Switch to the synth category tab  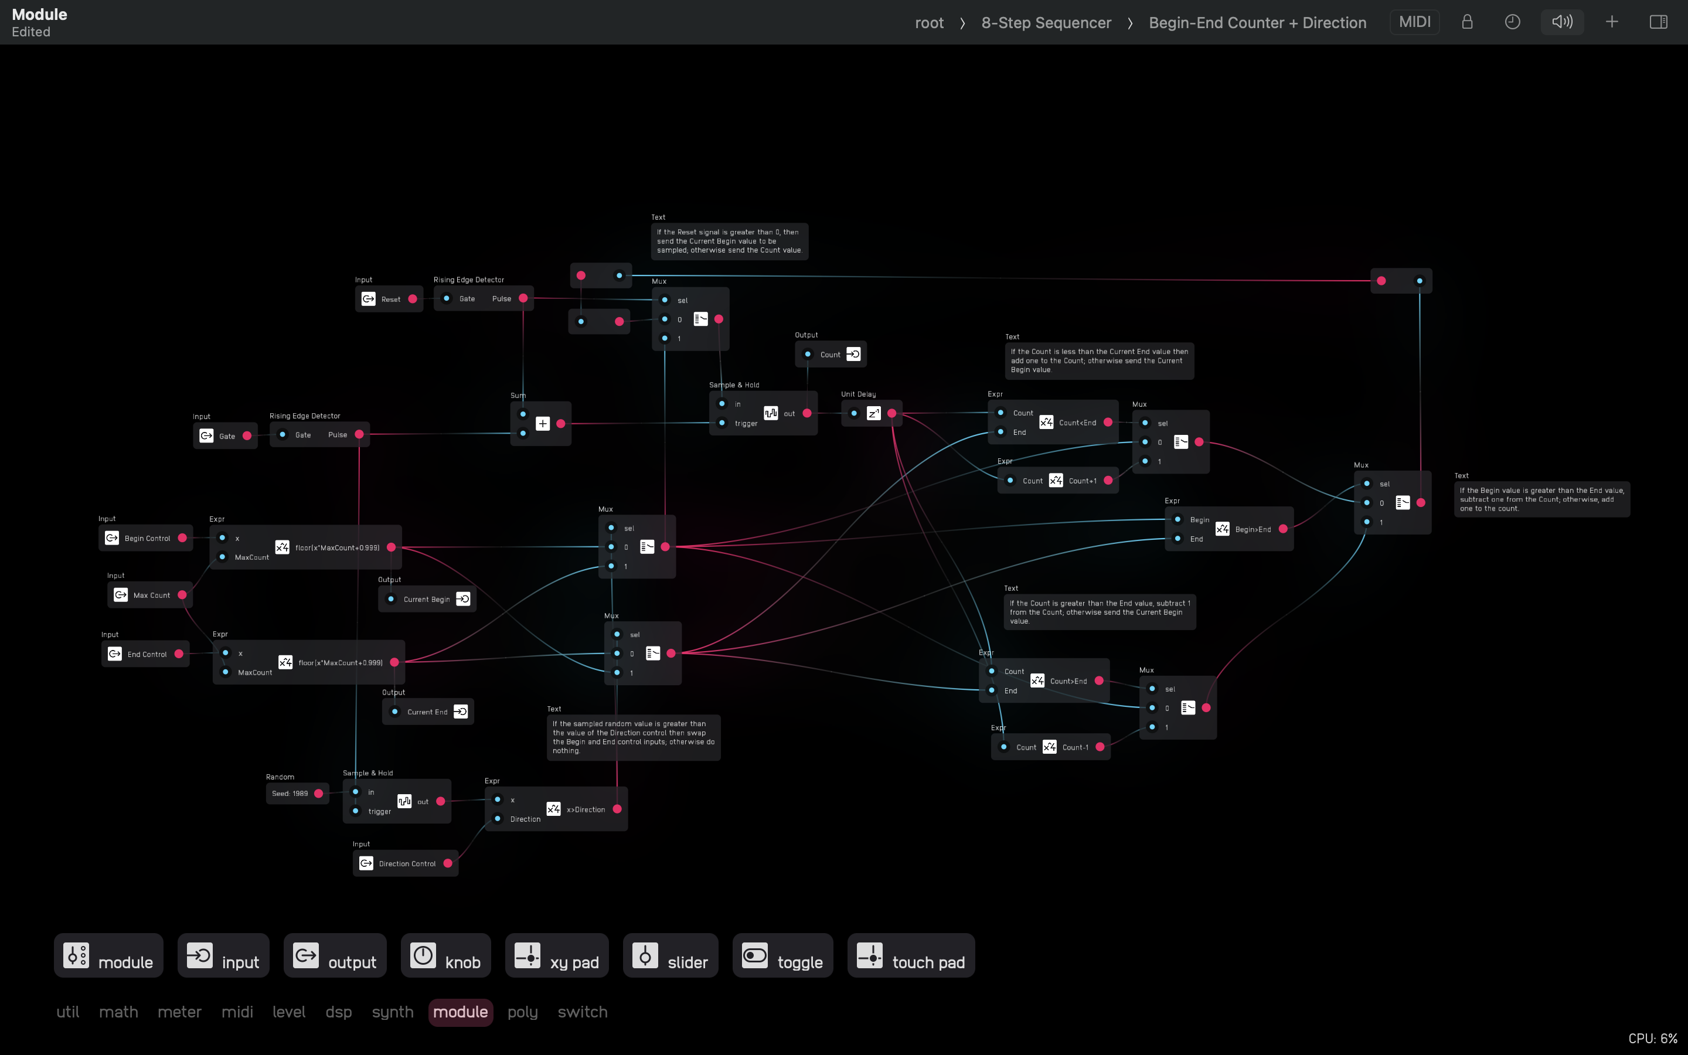click(x=392, y=1012)
